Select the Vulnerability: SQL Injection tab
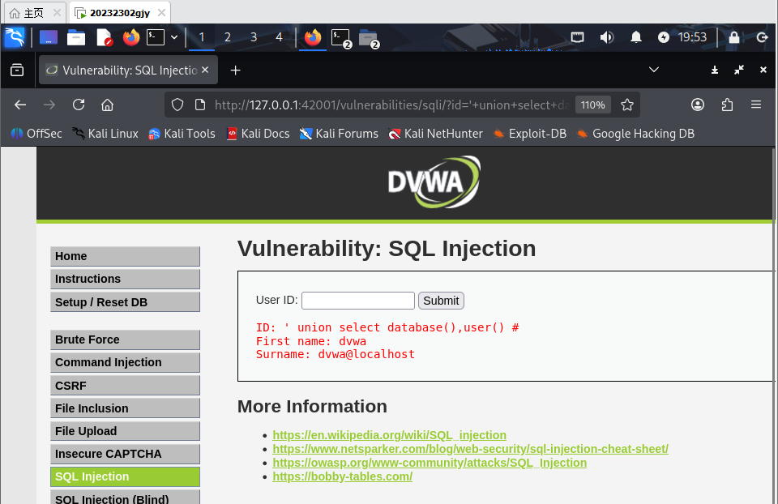This screenshot has width=778, height=504. point(128,70)
